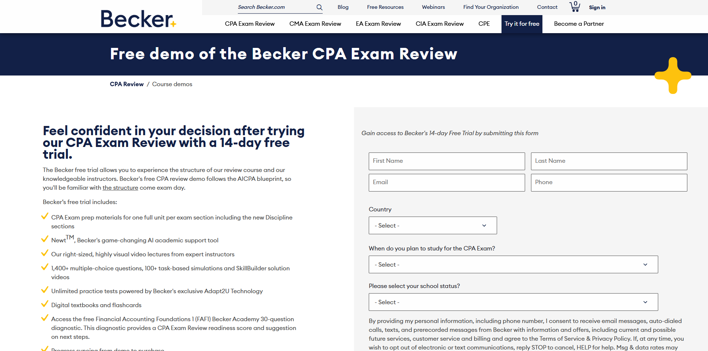This screenshot has height=351, width=708.
Task: Click the search magnifier icon
Action: (x=319, y=7)
